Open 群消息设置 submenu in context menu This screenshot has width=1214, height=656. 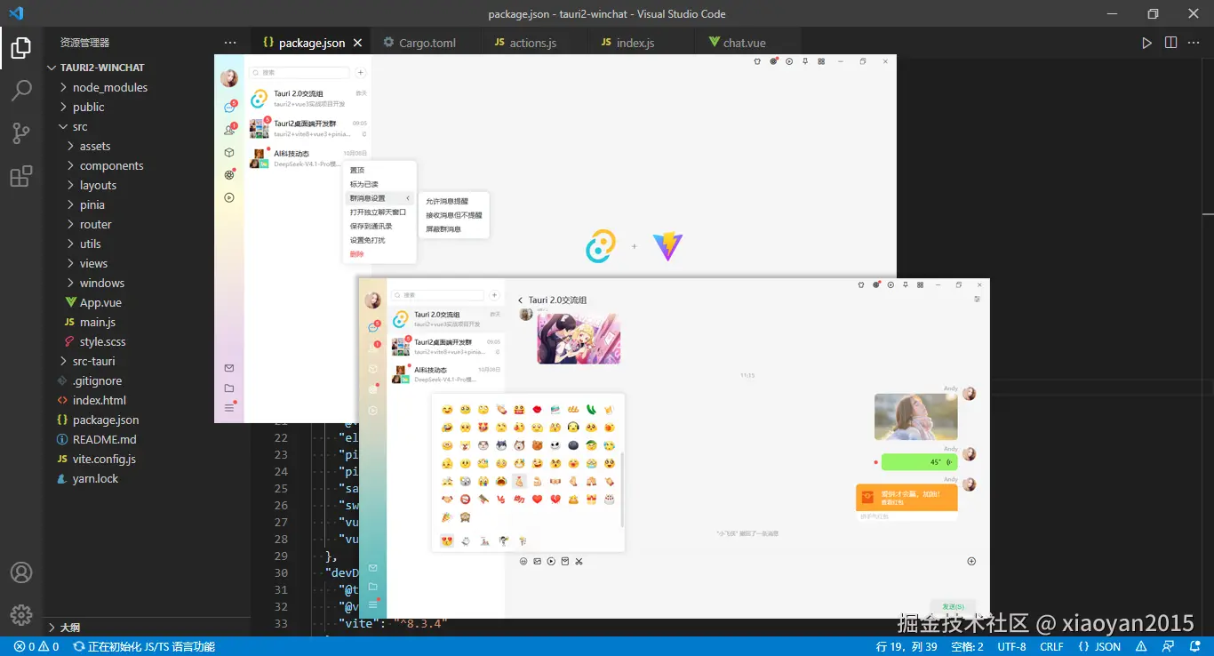[x=379, y=198]
